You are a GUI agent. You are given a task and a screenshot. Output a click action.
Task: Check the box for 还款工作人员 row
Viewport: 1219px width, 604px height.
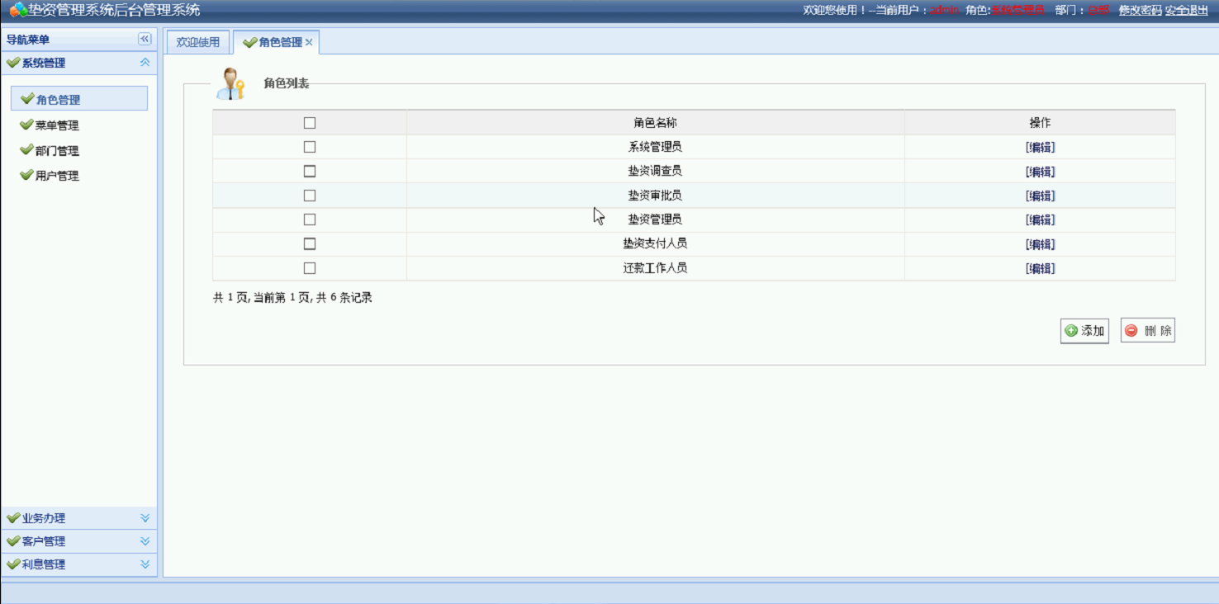(x=310, y=268)
